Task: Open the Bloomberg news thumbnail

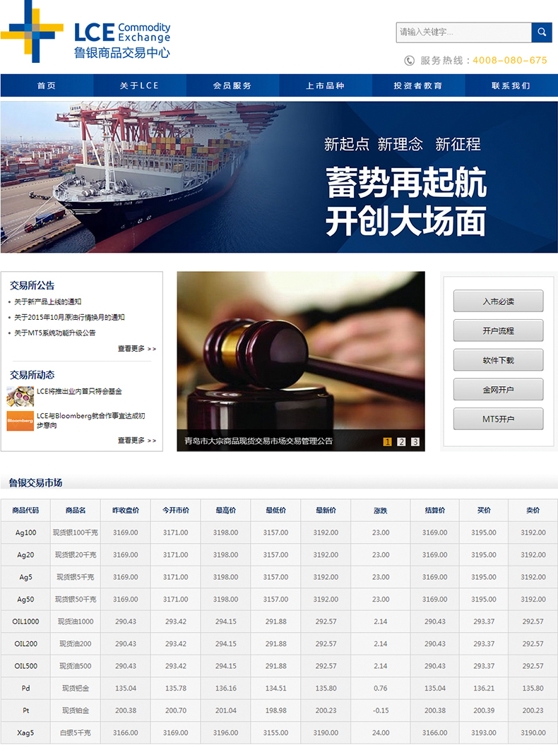Action: pos(20,421)
